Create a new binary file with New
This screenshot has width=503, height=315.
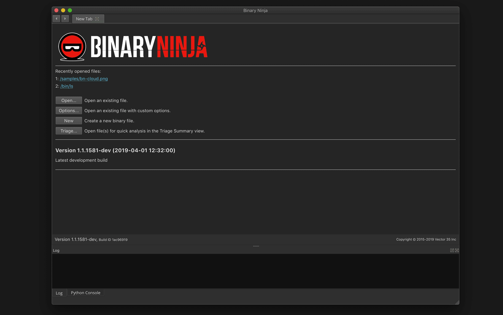(x=69, y=120)
